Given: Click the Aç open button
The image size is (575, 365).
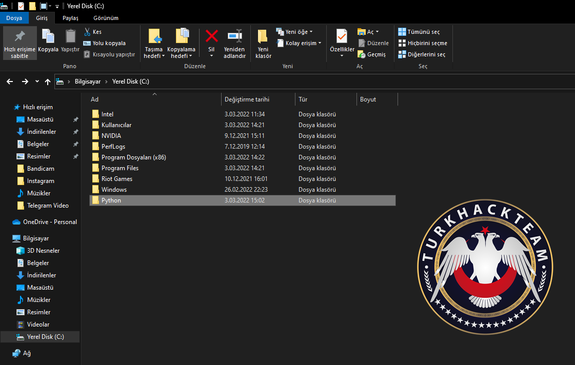Looking at the screenshot, I should click(366, 32).
